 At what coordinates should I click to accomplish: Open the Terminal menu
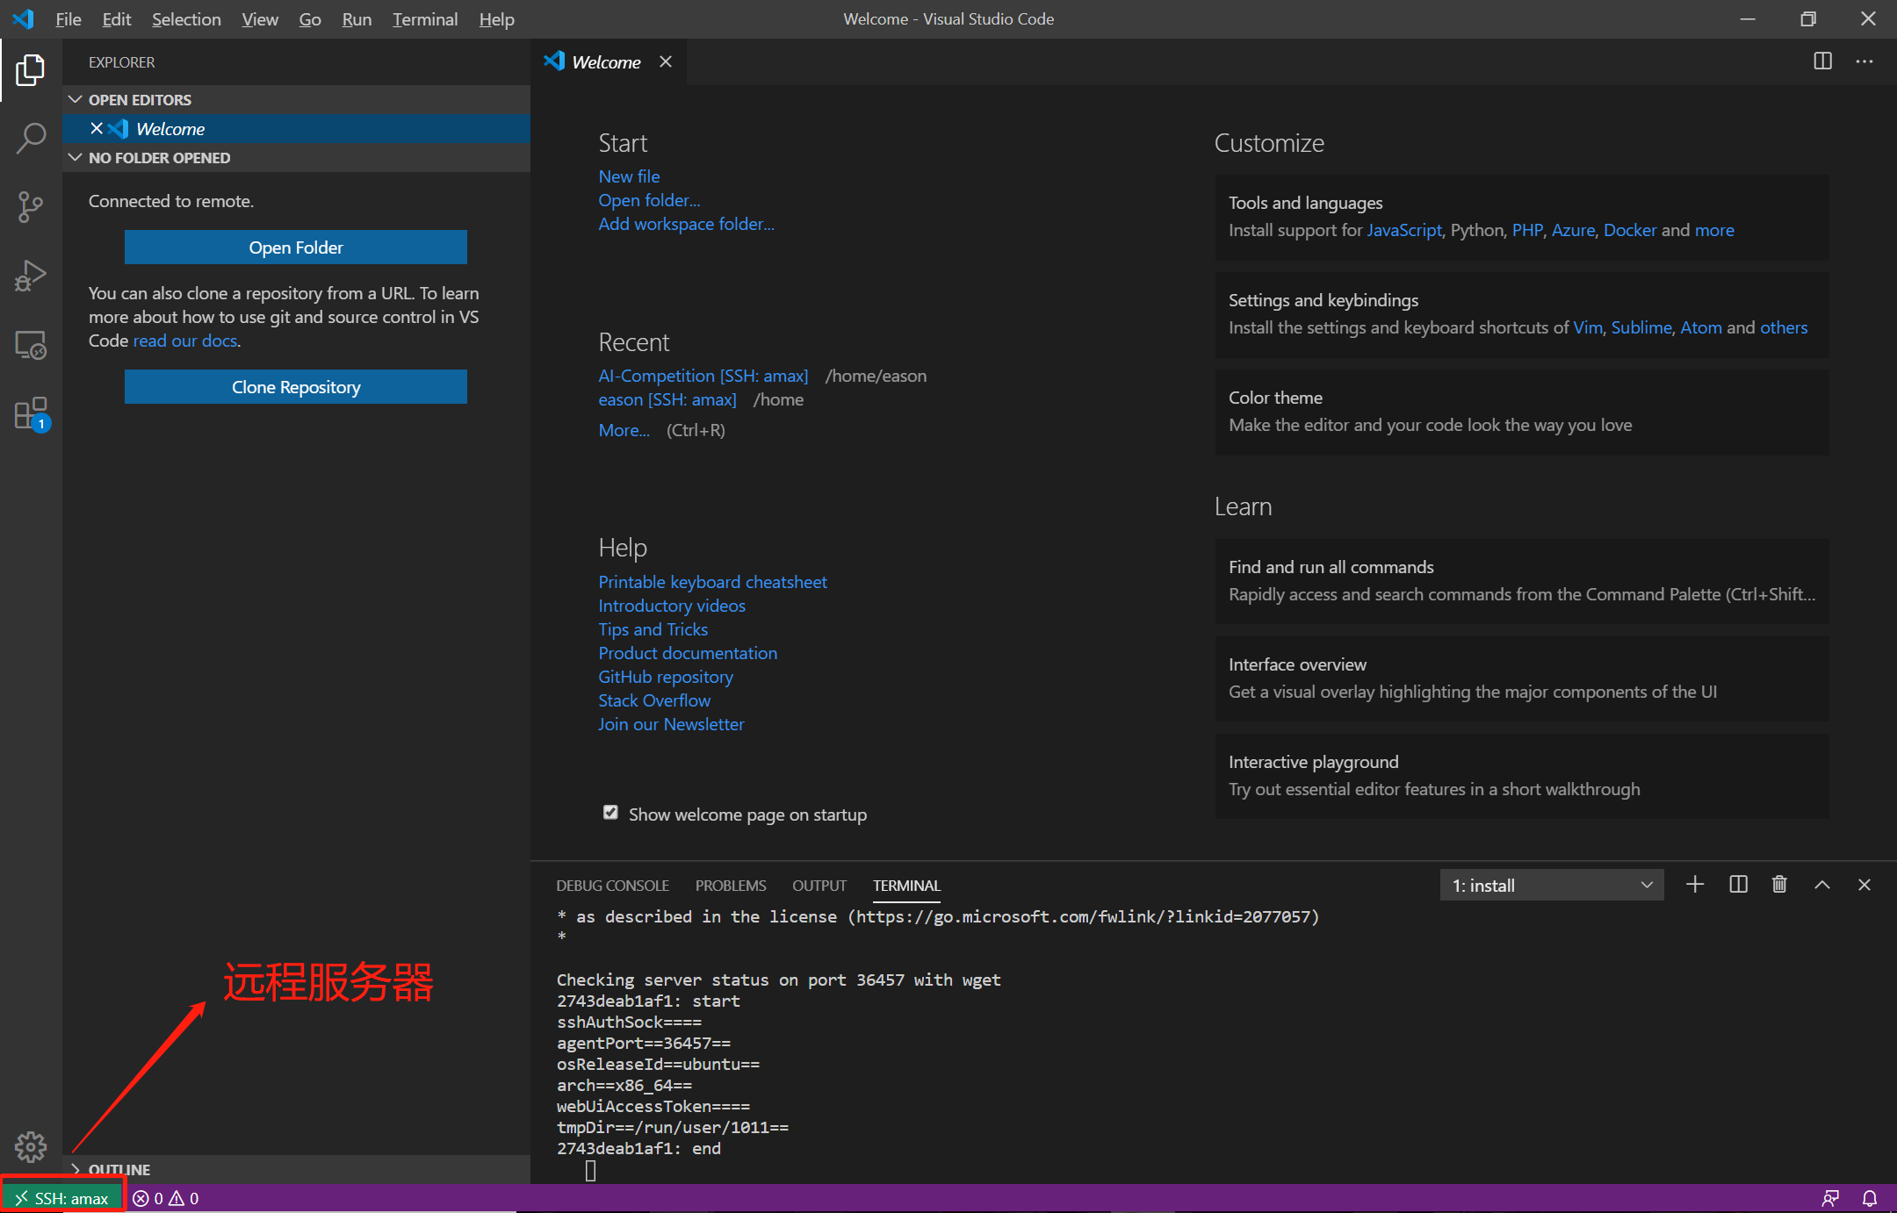click(x=424, y=19)
